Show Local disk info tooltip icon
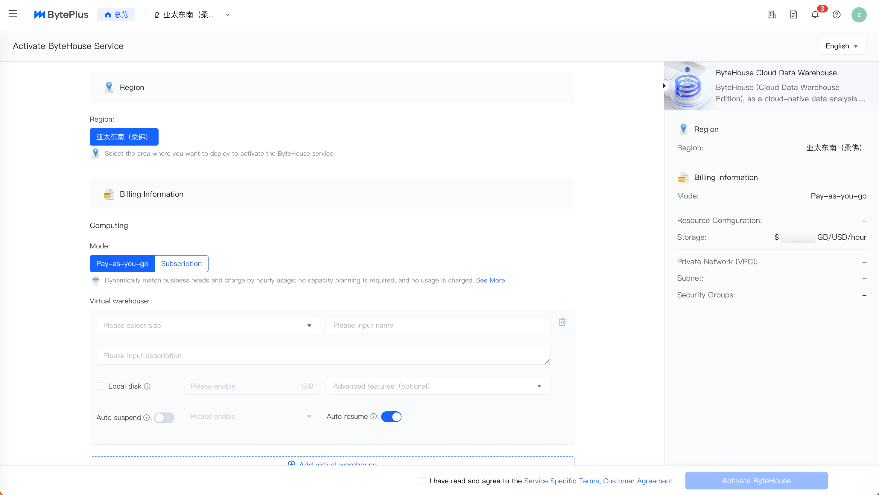 [147, 386]
